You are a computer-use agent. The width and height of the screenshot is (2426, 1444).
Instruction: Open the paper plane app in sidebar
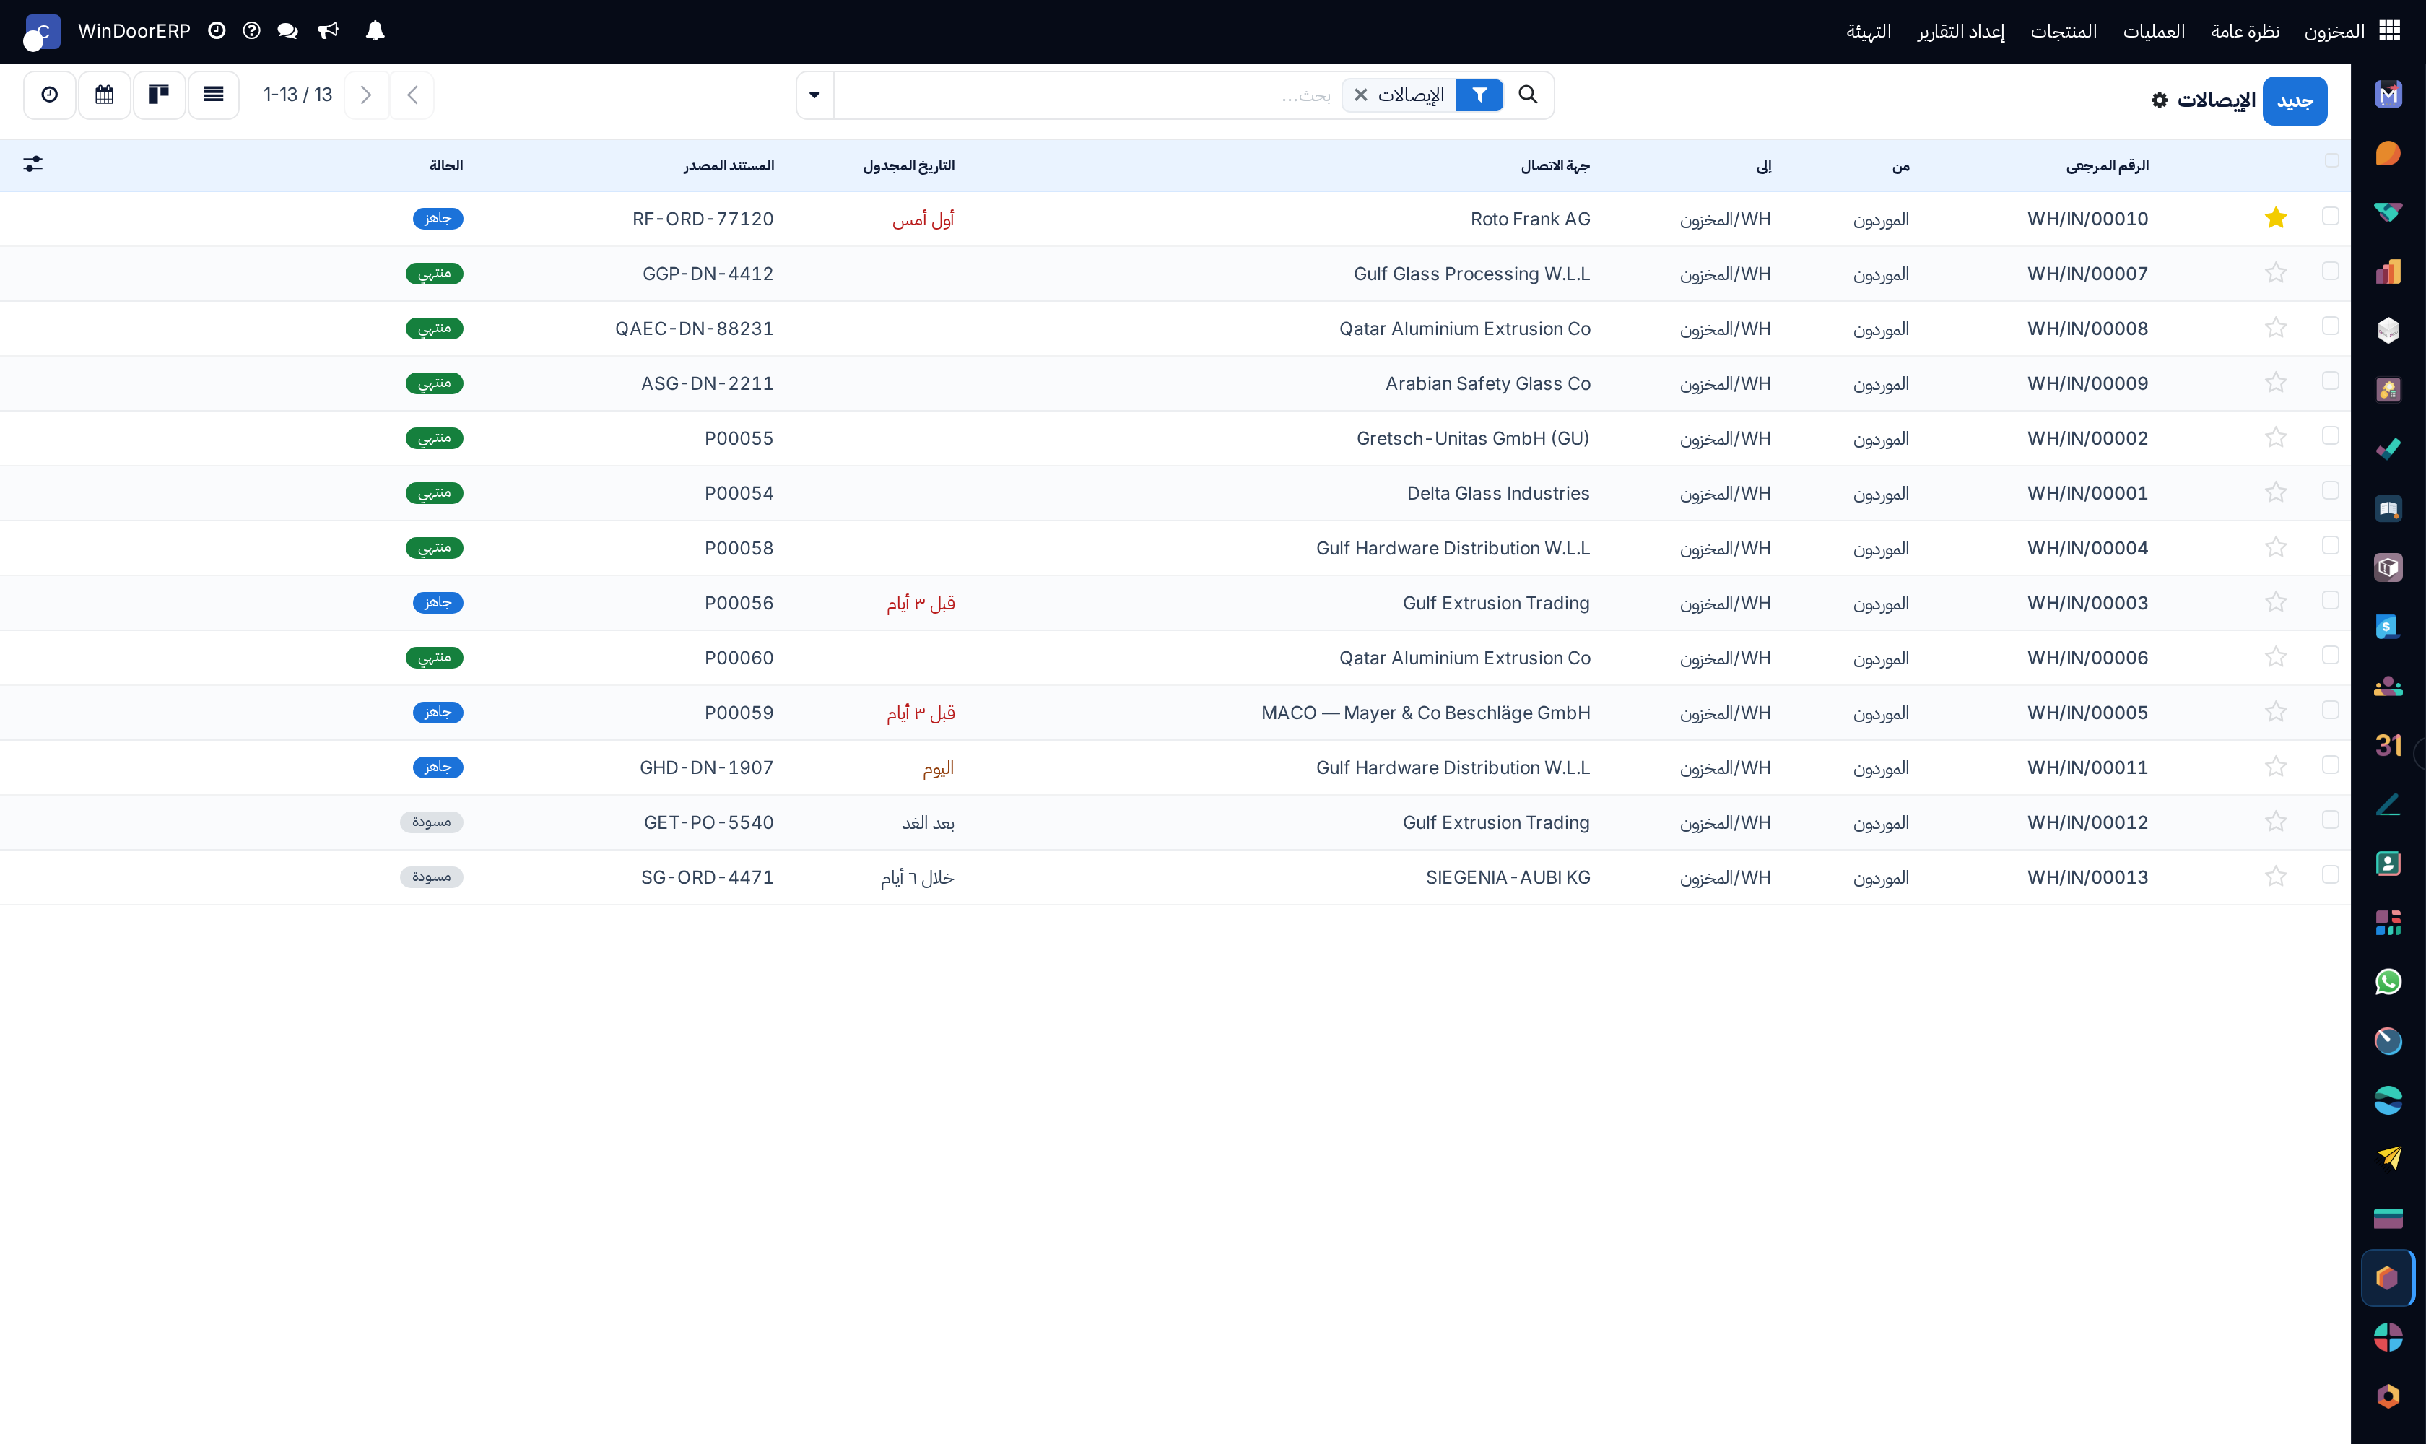(x=2388, y=1159)
